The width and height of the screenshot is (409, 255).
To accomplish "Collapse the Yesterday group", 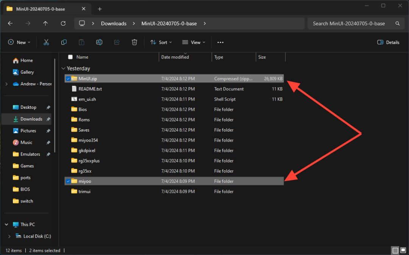I will [x=63, y=69].
